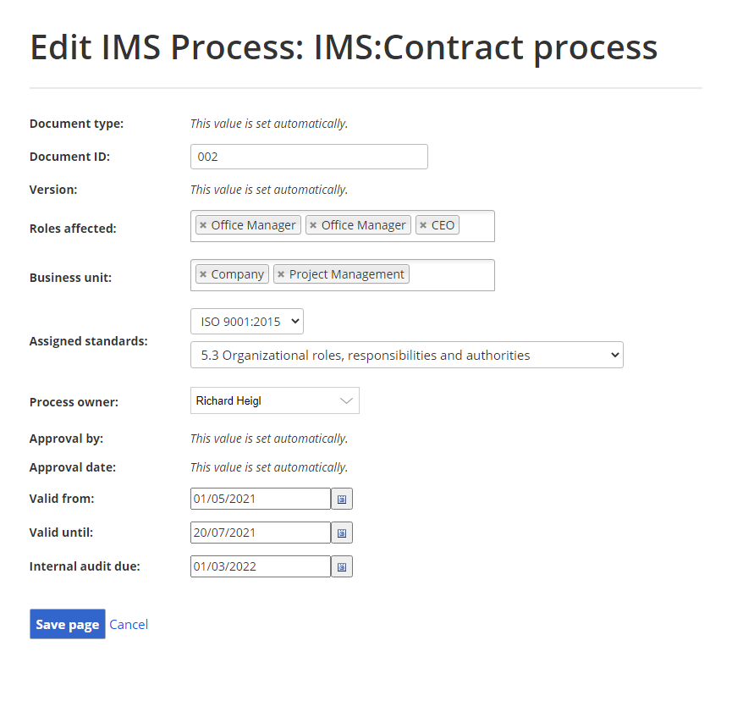Remove first Office Manager role tag
The image size is (732, 701).
pos(203,225)
